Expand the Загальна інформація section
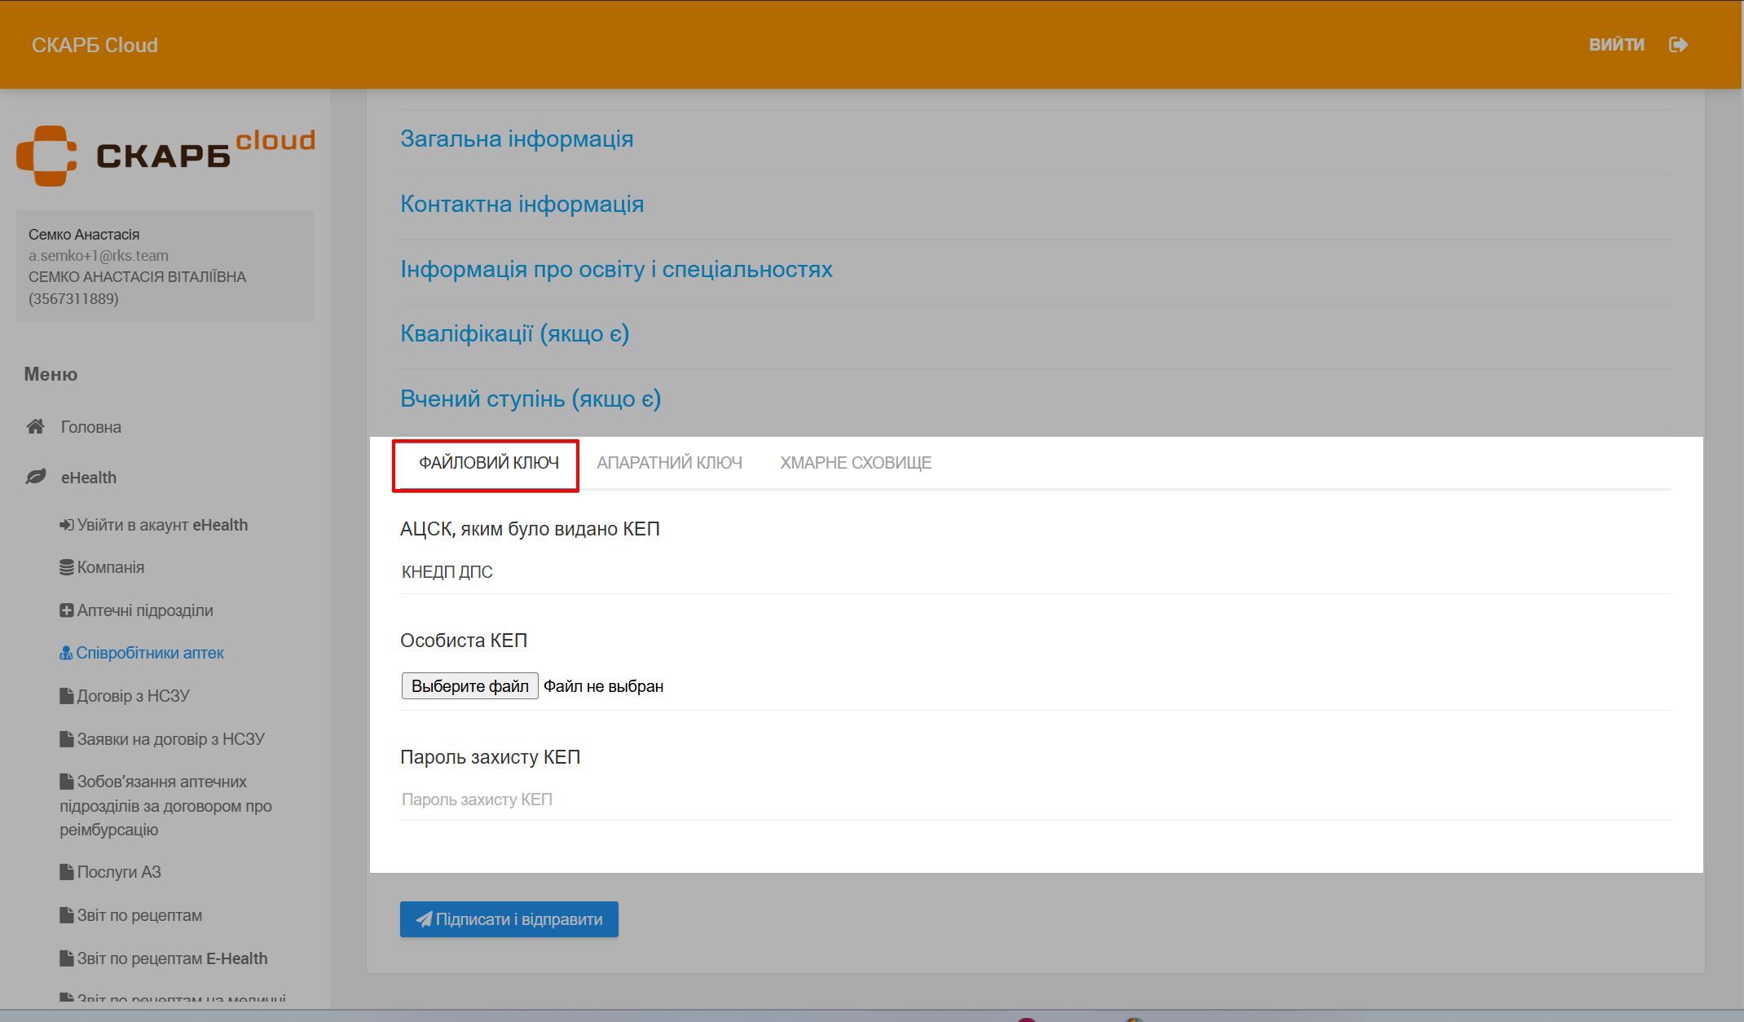This screenshot has height=1022, width=1744. point(517,139)
